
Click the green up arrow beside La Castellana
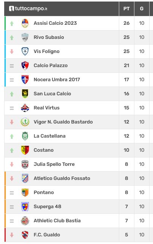pyautogui.click(x=12, y=136)
